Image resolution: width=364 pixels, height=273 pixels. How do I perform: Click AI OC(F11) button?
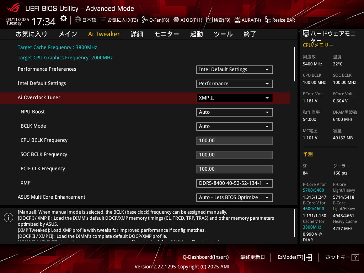click(191, 20)
